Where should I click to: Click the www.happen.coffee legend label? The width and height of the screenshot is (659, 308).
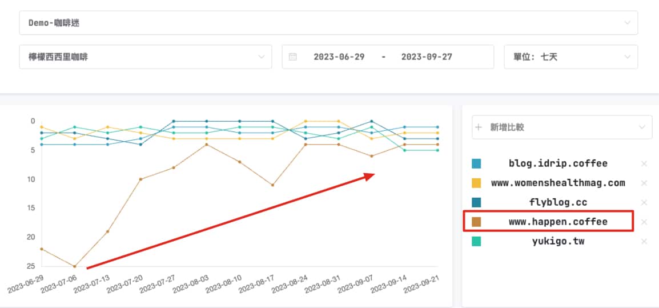pos(558,222)
